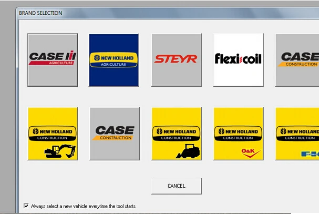The image size is (319, 214).
Task: Choose New Holland Construction excavator tile
Action: tap(53, 134)
